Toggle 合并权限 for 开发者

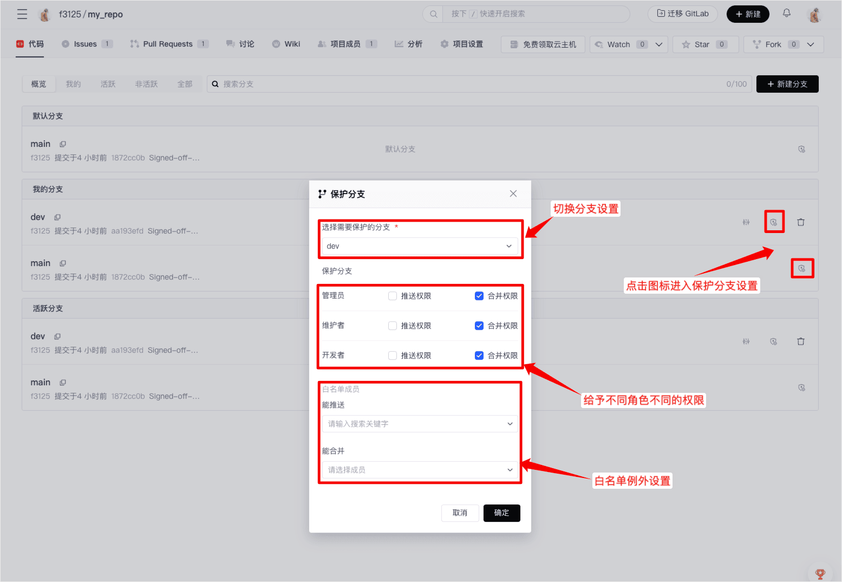pos(479,355)
